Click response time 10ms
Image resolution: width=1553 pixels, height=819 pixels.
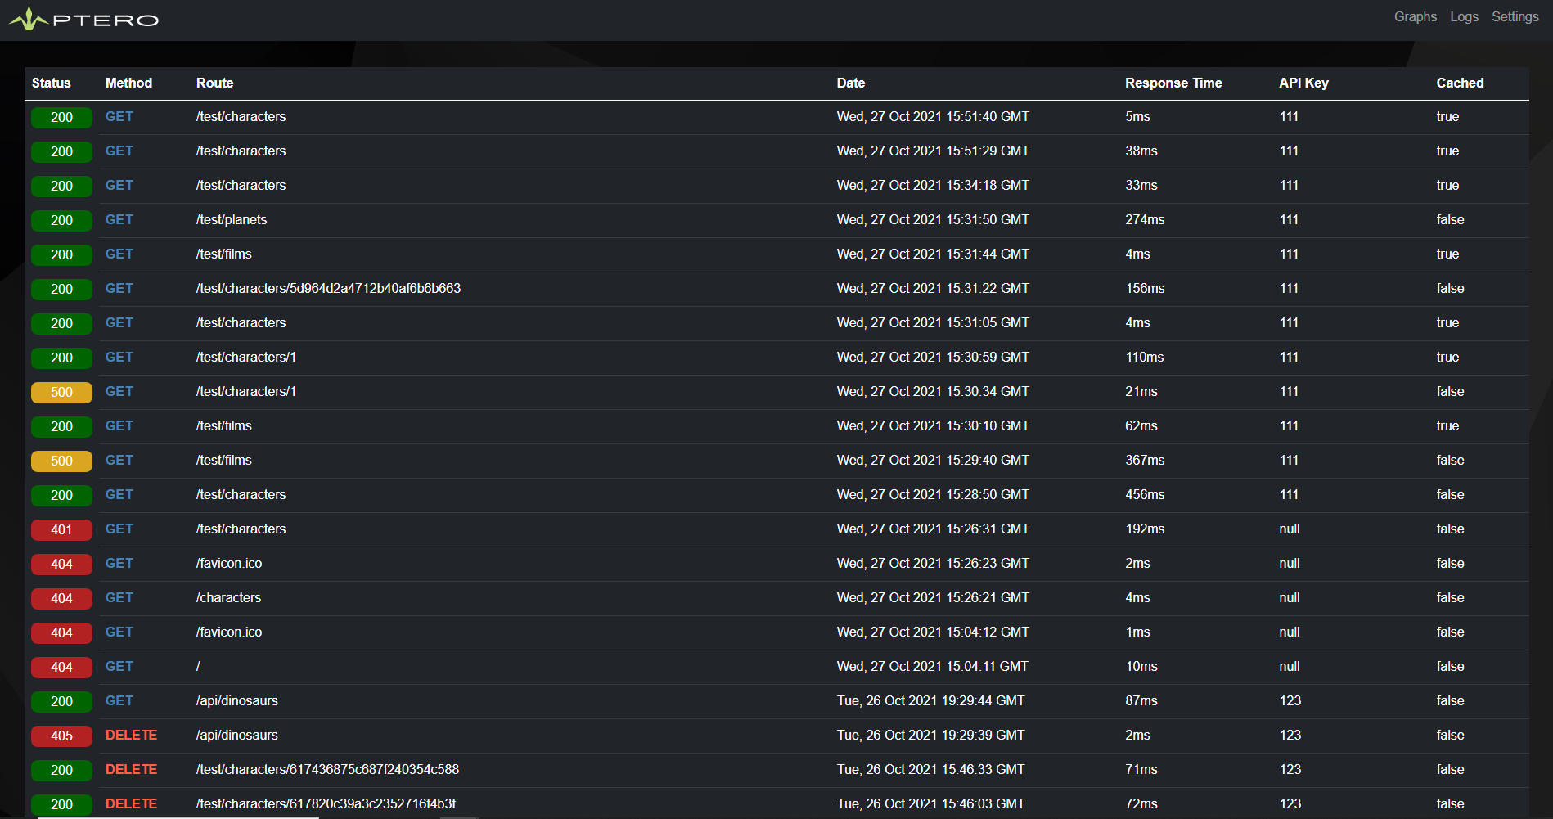coord(1141,666)
